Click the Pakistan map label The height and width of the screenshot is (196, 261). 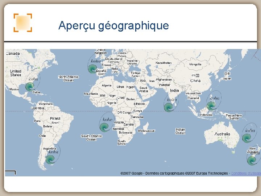pyautogui.click(x=165, y=85)
